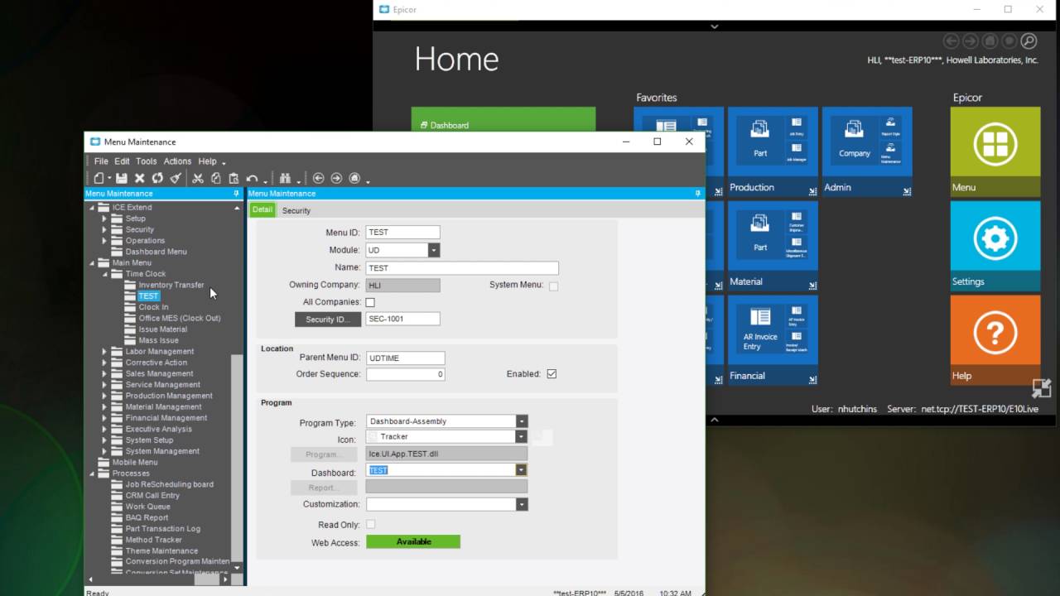Click the resize icon at Epicor Home corner

click(x=1042, y=389)
